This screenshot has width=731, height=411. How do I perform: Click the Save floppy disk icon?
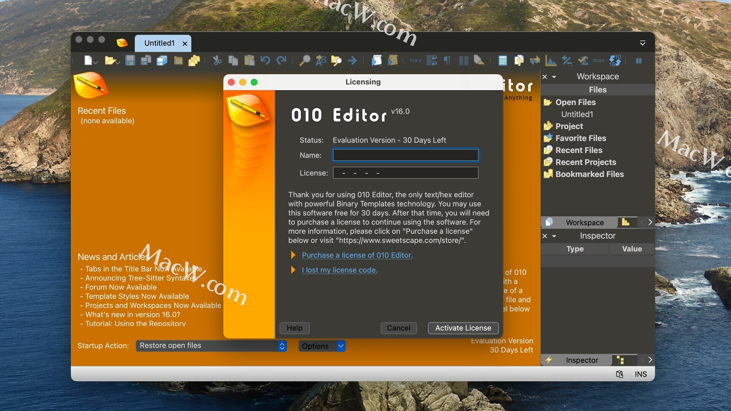tap(130, 61)
